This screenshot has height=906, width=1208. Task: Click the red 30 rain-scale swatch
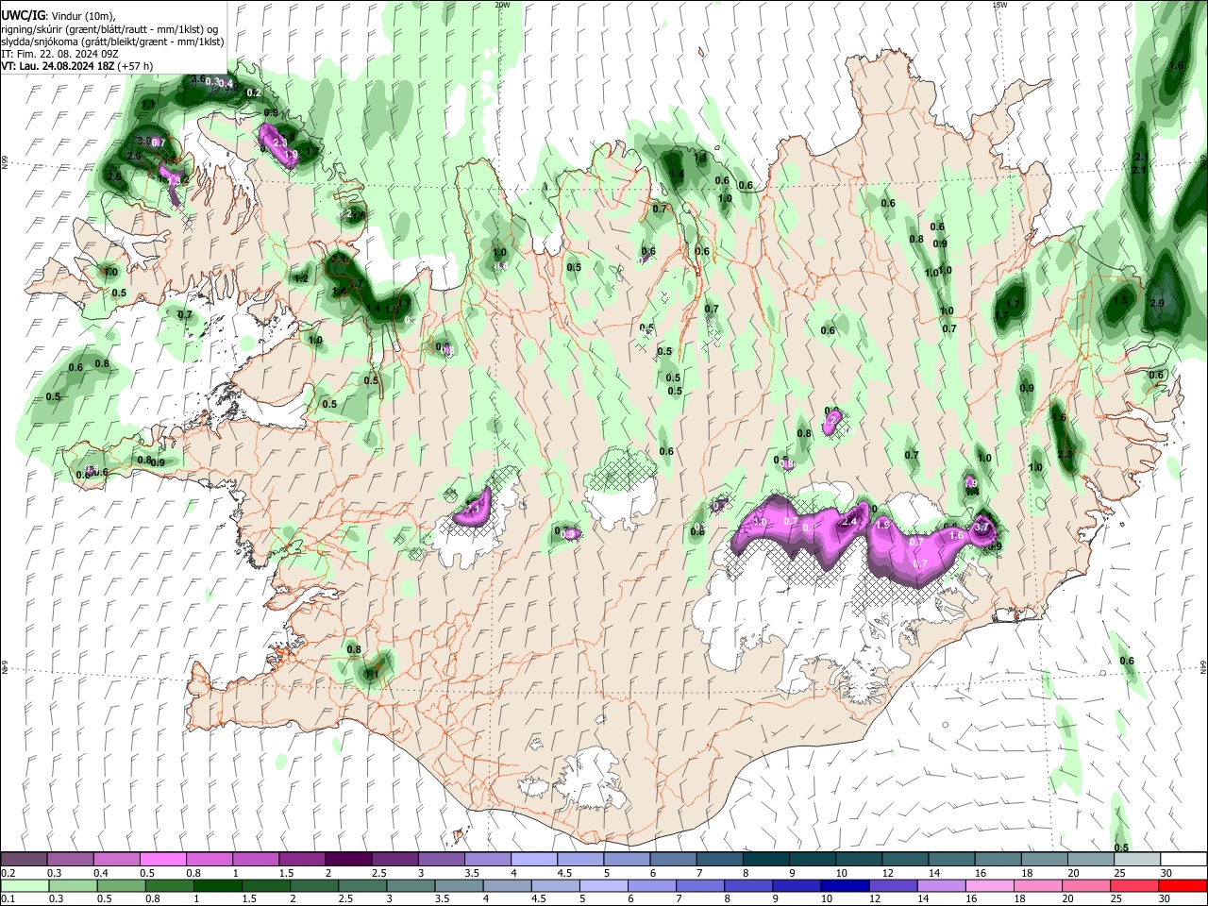pyautogui.click(x=1183, y=885)
